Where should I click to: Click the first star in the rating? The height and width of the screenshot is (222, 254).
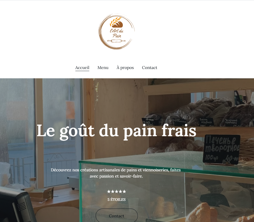pos(109,192)
